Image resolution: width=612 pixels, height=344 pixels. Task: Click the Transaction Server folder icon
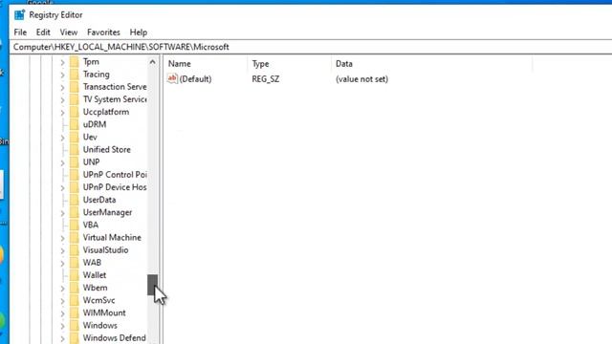(75, 87)
